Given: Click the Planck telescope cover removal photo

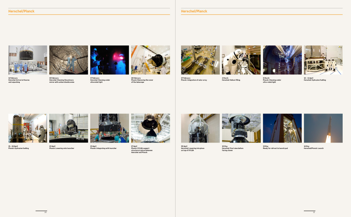Looking at the screenshot, I should tap(150, 60).
